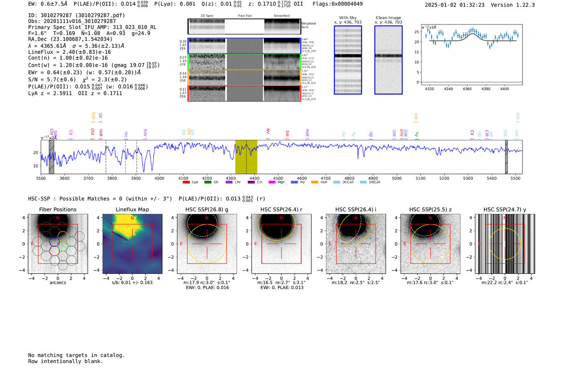Click the '2D Spec' column header
The width and height of the screenshot is (563, 383).
click(x=207, y=16)
